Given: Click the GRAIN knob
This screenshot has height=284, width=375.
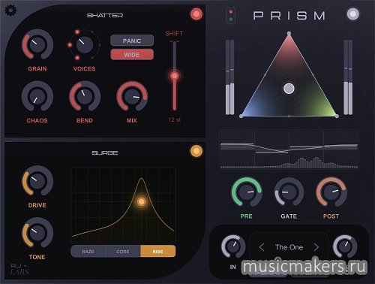Looking at the screenshot, I should [x=37, y=44].
